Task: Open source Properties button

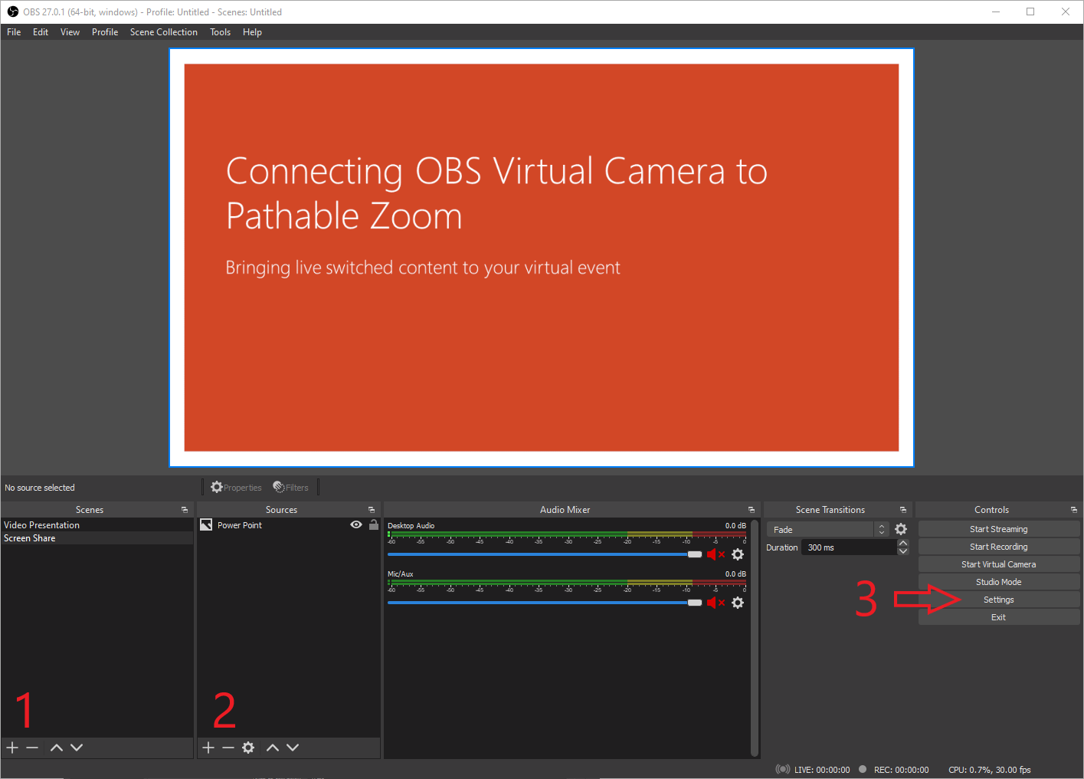Action: tap(237, 488)
